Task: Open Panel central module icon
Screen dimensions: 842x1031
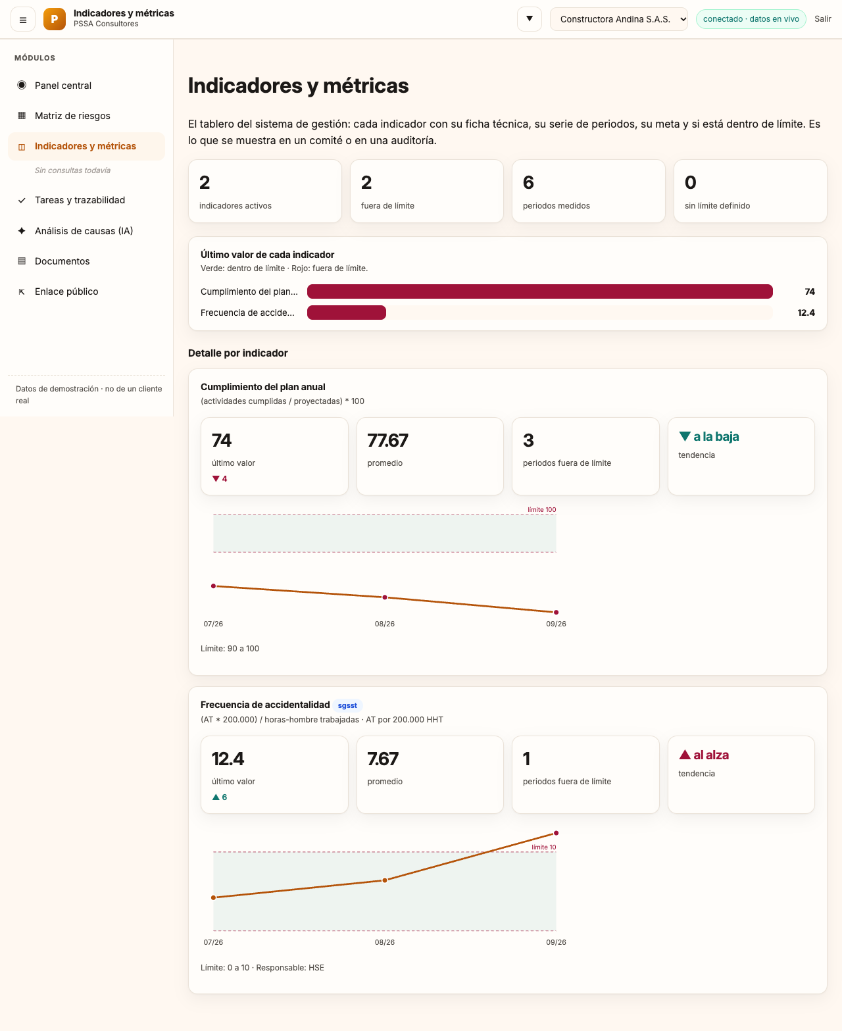Action: point(22,85)
